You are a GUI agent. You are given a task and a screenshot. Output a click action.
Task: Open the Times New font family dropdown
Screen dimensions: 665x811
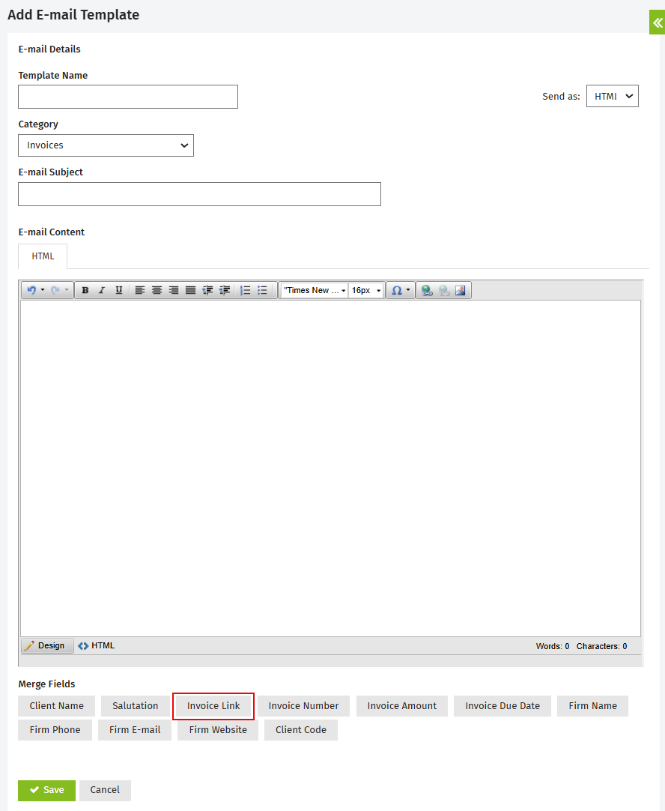point(315,290)
